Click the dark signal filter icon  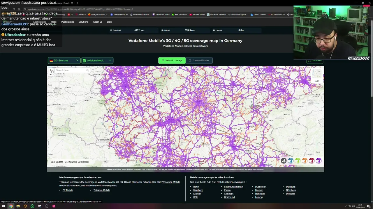pyautogui.click(x=284, y=161)
